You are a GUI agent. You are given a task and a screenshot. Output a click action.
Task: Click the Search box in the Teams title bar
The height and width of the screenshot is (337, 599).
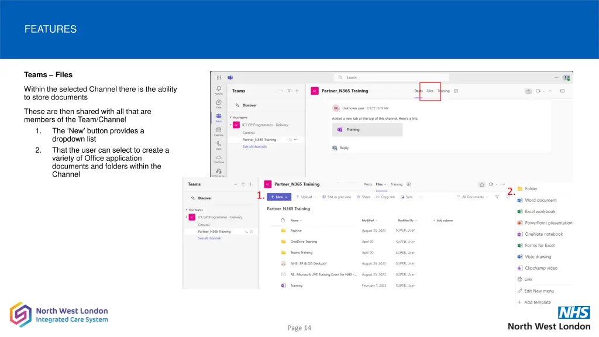click(x=391, y=78)
